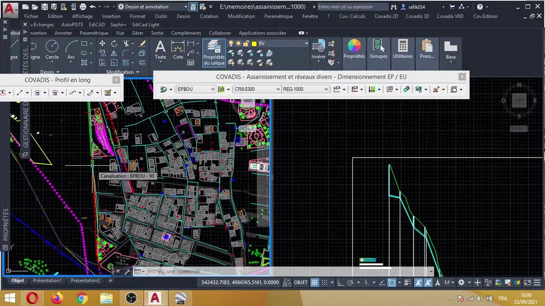Open File Explorer from the taskbar
This screenshot has width=545, height=306.
point(106,298)
